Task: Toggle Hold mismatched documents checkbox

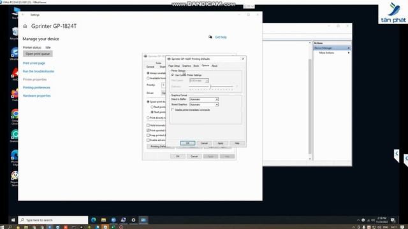Action: [148, 125]
